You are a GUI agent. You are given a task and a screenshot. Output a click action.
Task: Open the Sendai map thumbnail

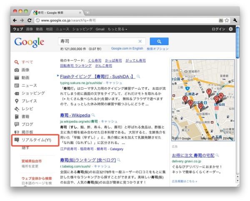tap(203, 100)
